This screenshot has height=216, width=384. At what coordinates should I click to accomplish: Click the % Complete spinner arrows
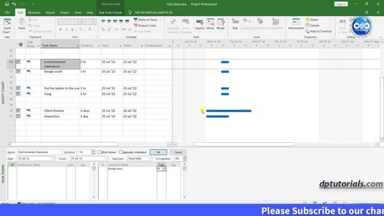[x=185, y=158]
